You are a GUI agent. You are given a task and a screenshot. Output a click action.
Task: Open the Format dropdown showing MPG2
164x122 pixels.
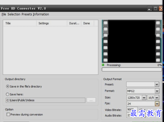coord(157,91)
